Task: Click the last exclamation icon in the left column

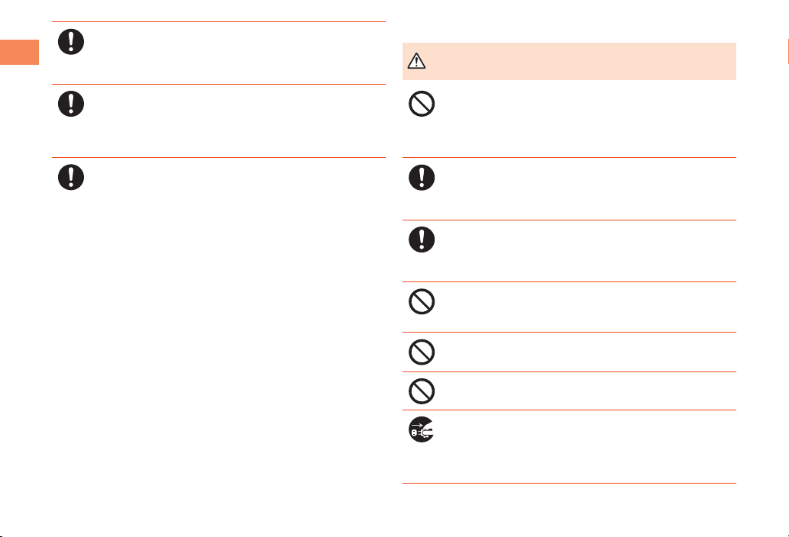Action: pyautogui.click(x=71, y=177)
